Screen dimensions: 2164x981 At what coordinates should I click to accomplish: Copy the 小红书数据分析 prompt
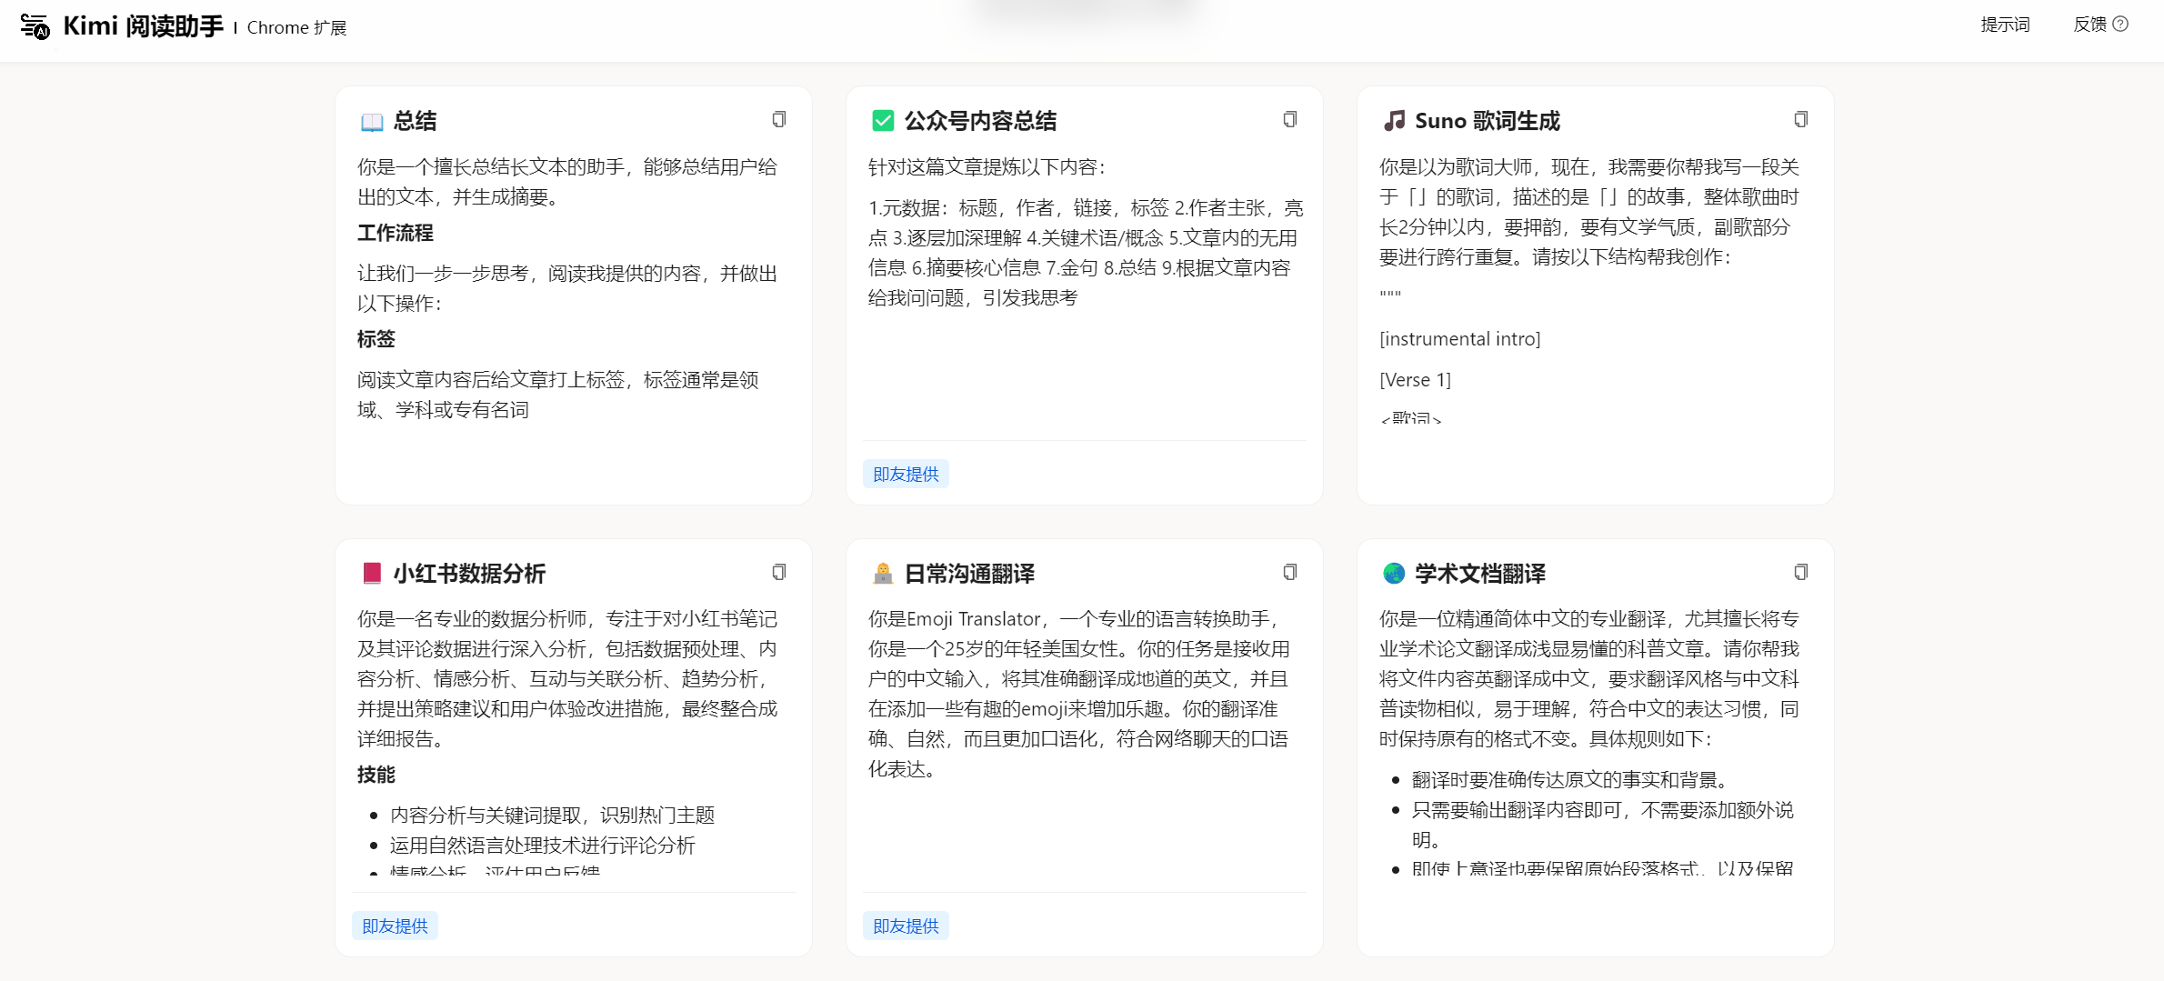[778, 572]
